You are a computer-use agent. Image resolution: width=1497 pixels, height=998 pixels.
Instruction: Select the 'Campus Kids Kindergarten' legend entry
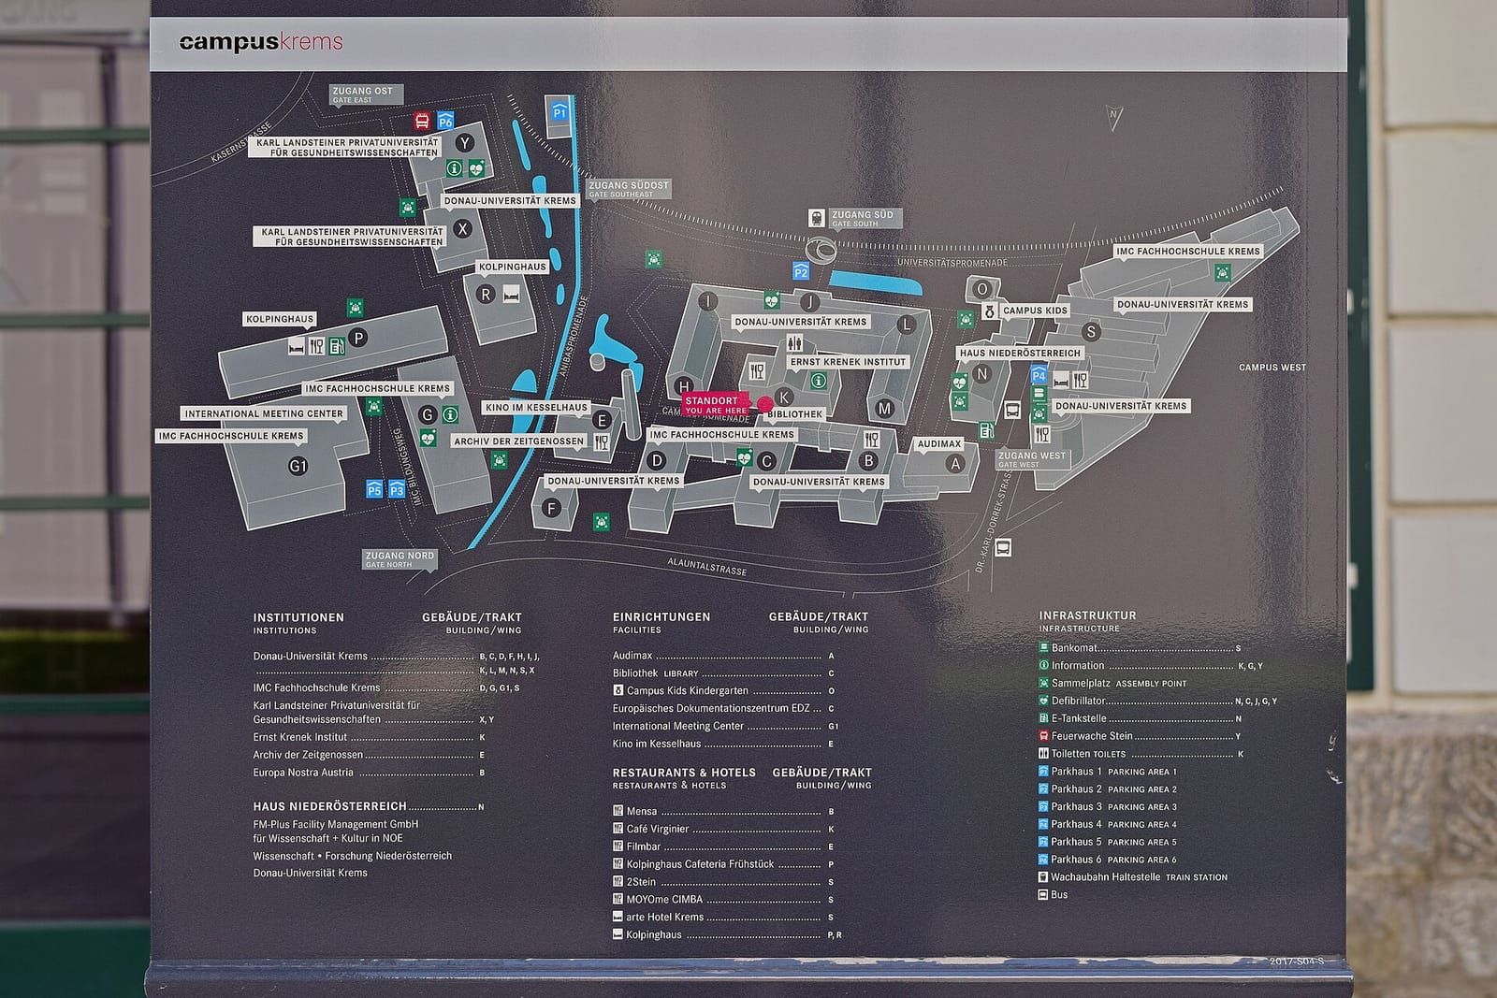[724, 691]
